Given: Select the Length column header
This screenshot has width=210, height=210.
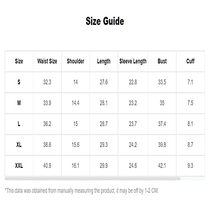Looking at the screenshot, I should click(104, 61).
